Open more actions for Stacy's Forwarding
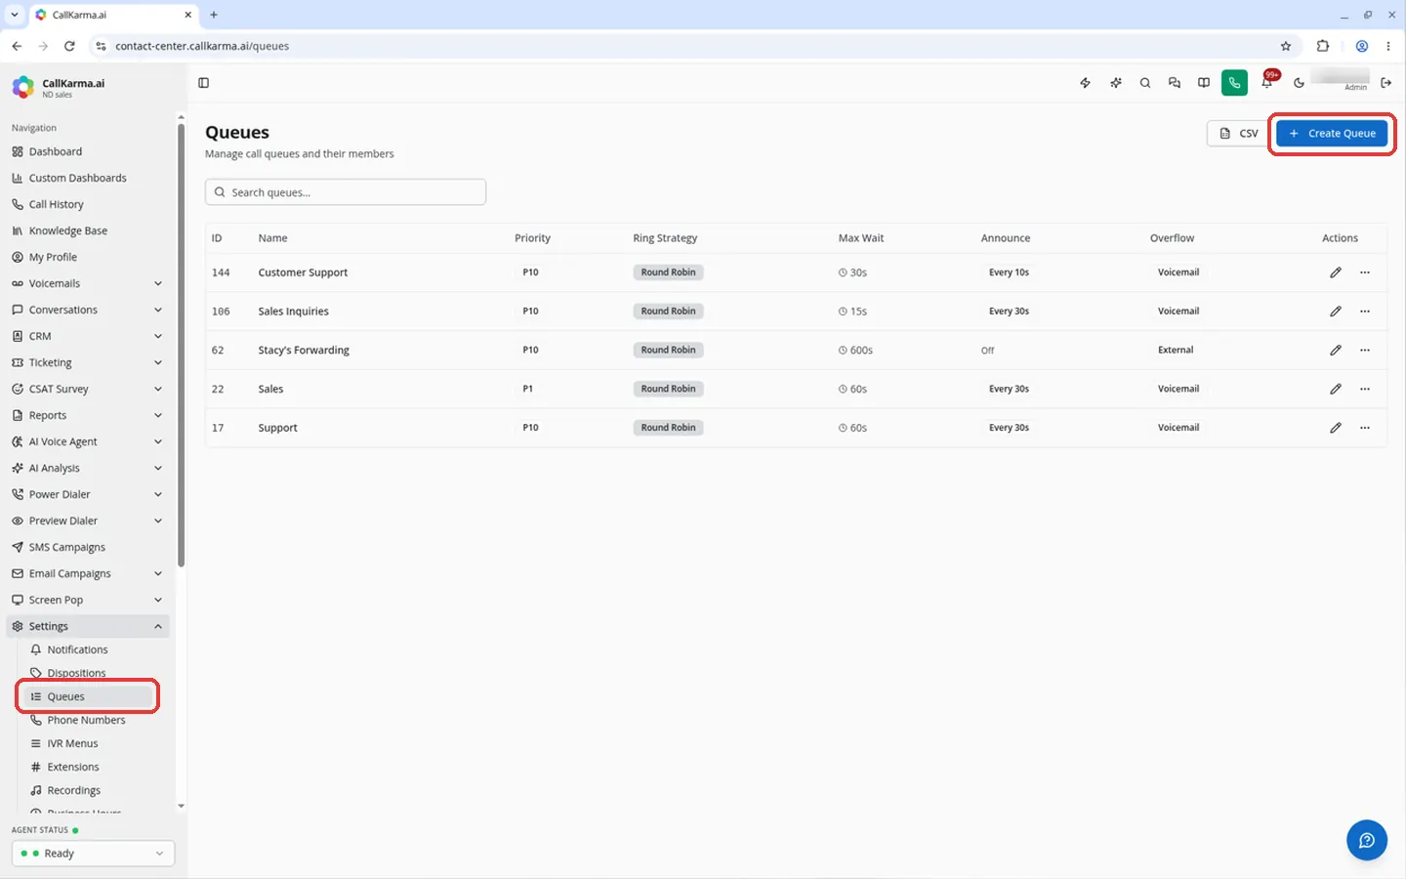The width and height of the screenshot is (1406, 879). pos(1365,350)
